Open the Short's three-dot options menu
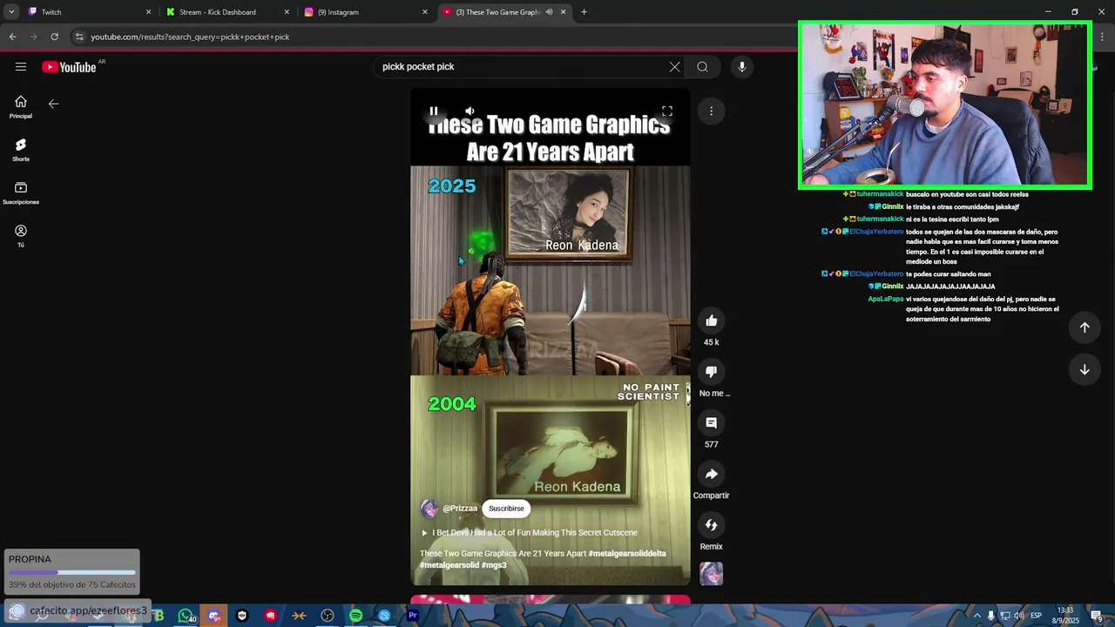Image resolution: width=1115 pixels, height=627 pixels. click(x=711, y=111)
